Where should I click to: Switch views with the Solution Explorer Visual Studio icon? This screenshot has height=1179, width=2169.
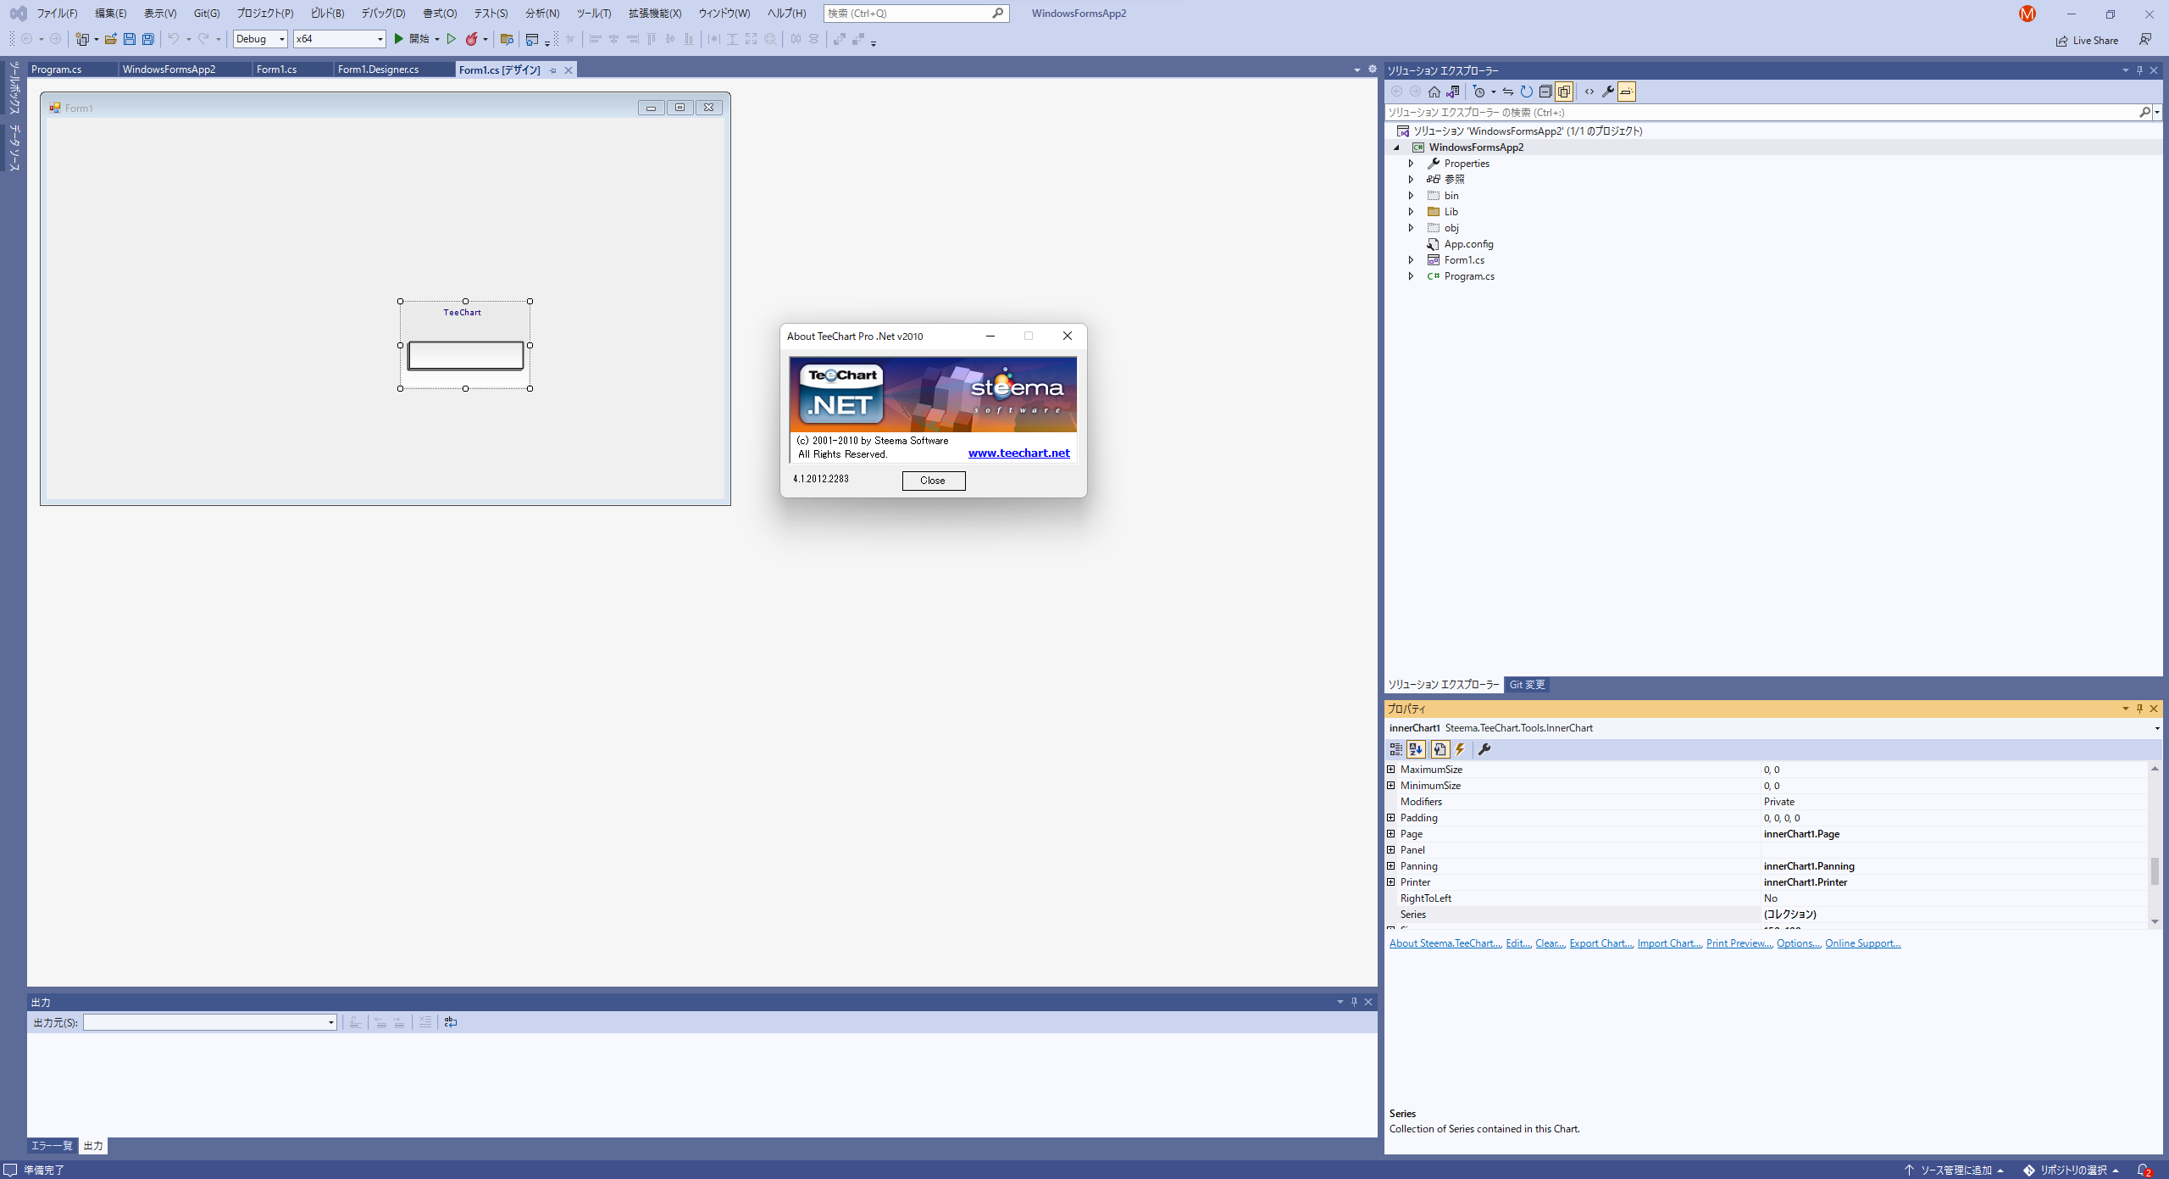1453,92
